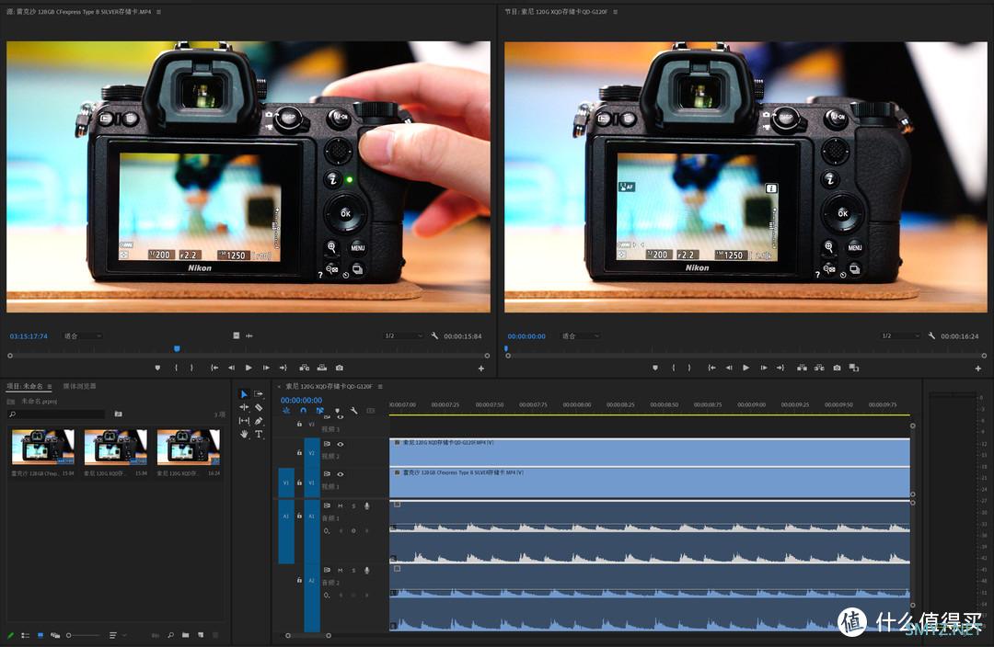Select 项目: 未命名 tab
Screen dimensions: 994x647
(25, 386)
